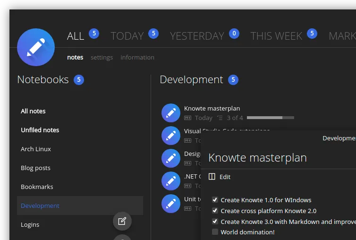356x240 pixels.
Task: Click the Knowte masterplan title in note window
Action: (257, 157)
